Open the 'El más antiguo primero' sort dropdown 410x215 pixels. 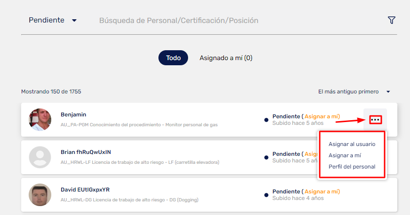click(354, 92)
